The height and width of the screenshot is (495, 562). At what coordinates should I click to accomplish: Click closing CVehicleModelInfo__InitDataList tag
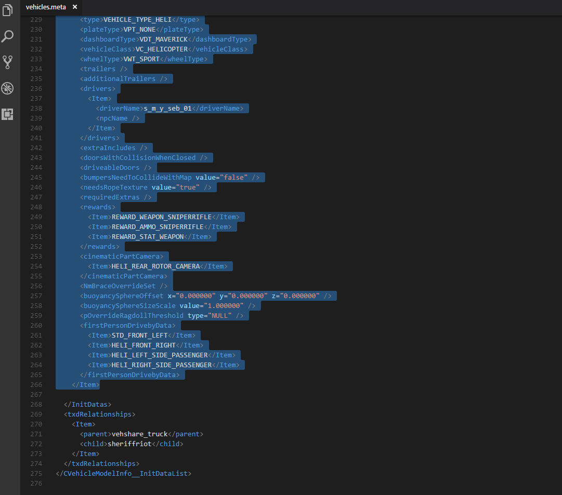tap(124, 474)
